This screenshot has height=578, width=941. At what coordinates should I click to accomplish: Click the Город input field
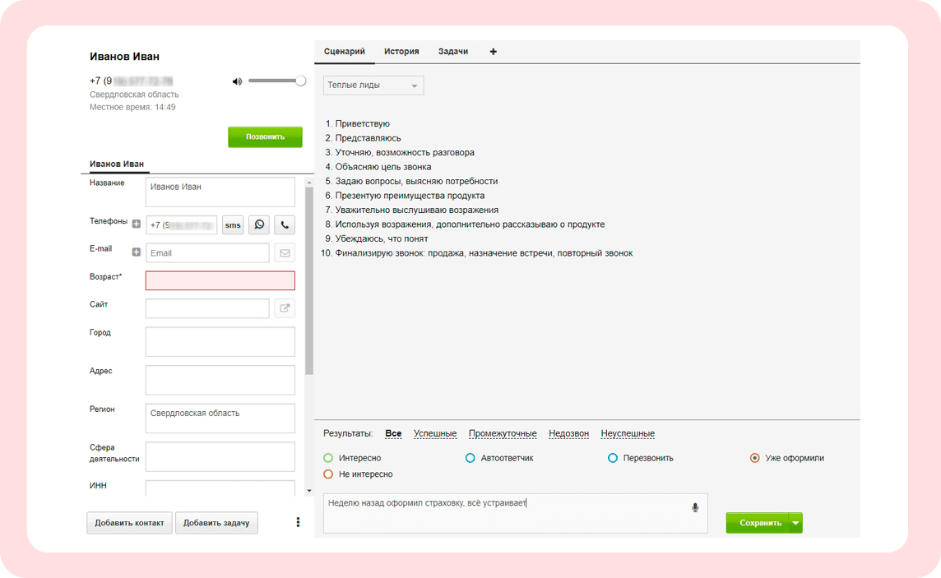[x=220, y=342]
